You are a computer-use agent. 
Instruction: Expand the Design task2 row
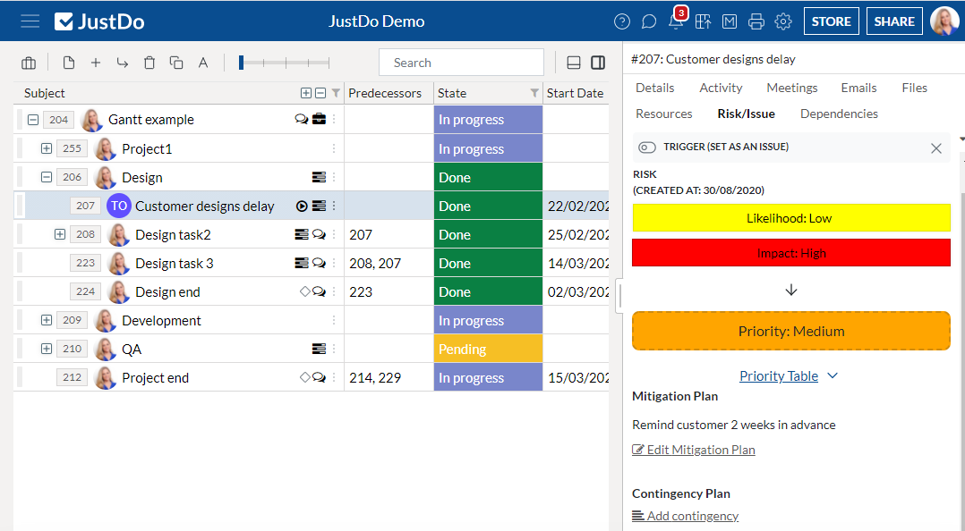click(60, 234)
